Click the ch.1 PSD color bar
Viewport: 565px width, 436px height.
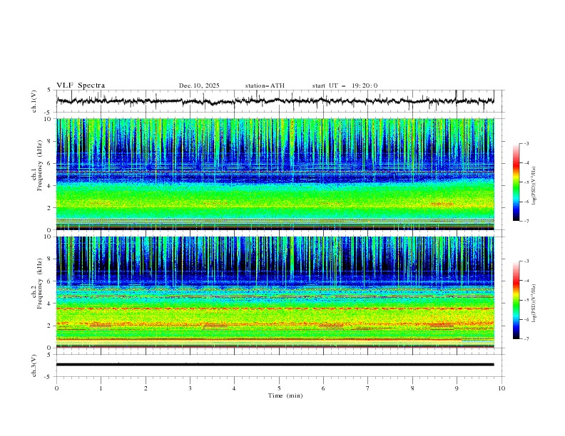516,182
